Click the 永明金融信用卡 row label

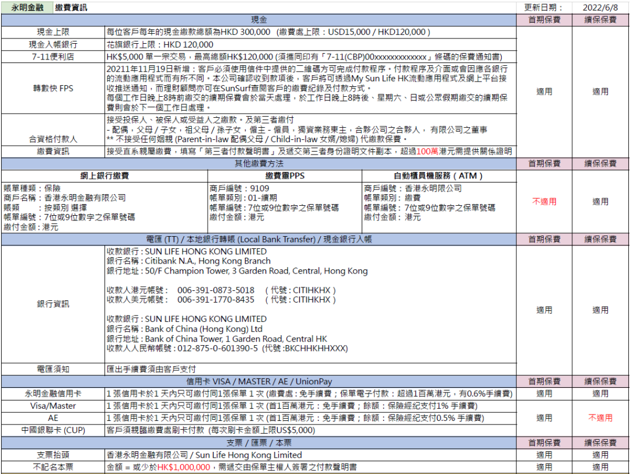pos(52,393)
